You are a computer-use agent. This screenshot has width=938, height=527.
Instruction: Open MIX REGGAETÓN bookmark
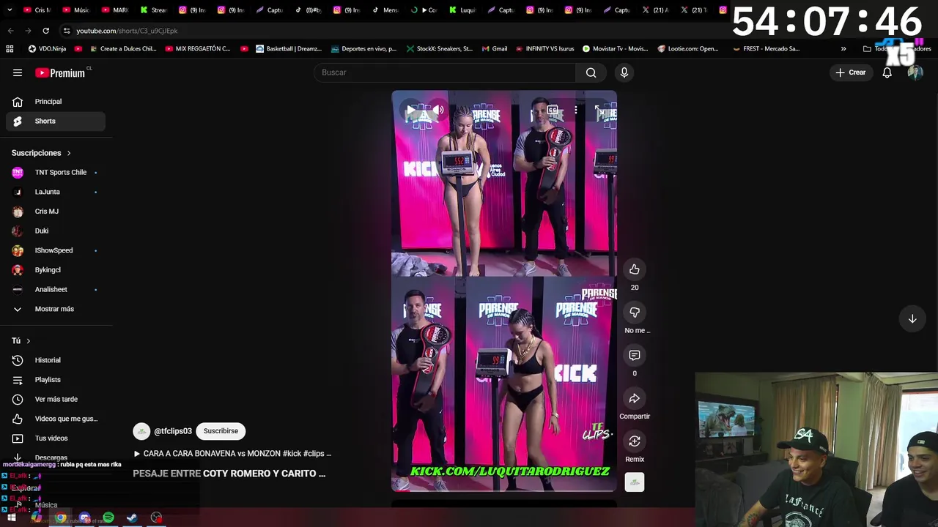[198, 49]
